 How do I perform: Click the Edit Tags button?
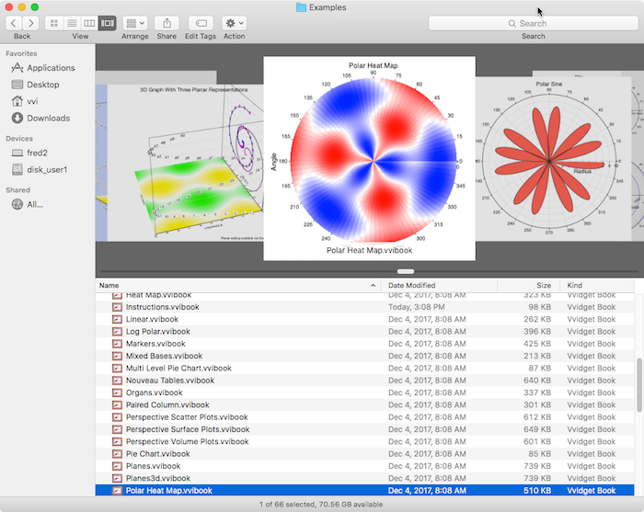tap(201, 23)
